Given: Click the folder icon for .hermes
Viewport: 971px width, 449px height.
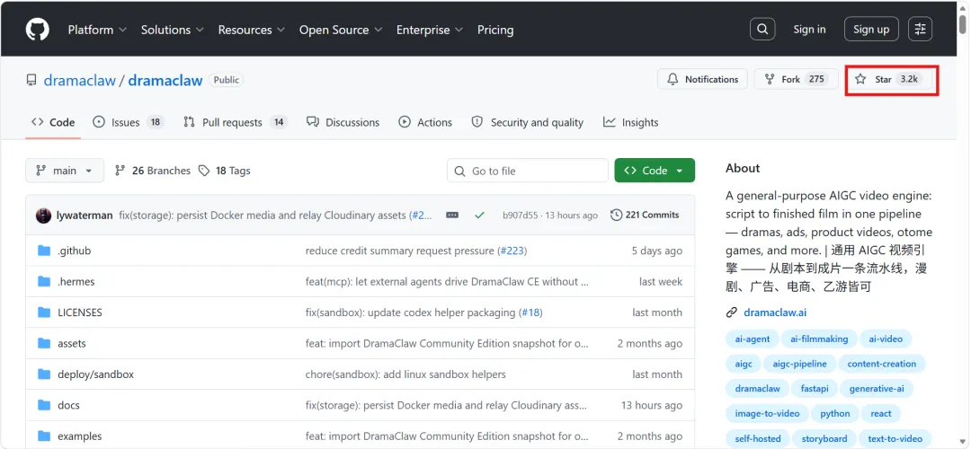Looking at the screenshot, I should pos(44,281).
